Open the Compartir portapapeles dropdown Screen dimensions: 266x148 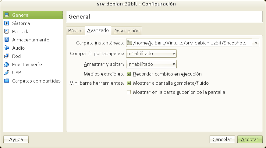pos(151,54)
